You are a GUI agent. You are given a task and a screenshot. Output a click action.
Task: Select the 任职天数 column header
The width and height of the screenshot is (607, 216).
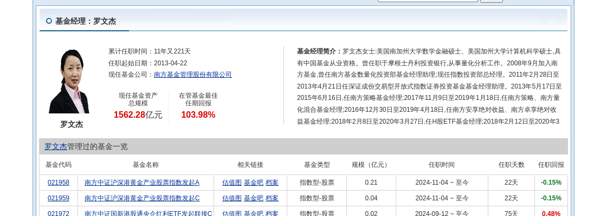tap(512, 165)
